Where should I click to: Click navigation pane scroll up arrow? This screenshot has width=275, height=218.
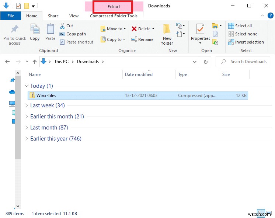click(x=18, y=73)
